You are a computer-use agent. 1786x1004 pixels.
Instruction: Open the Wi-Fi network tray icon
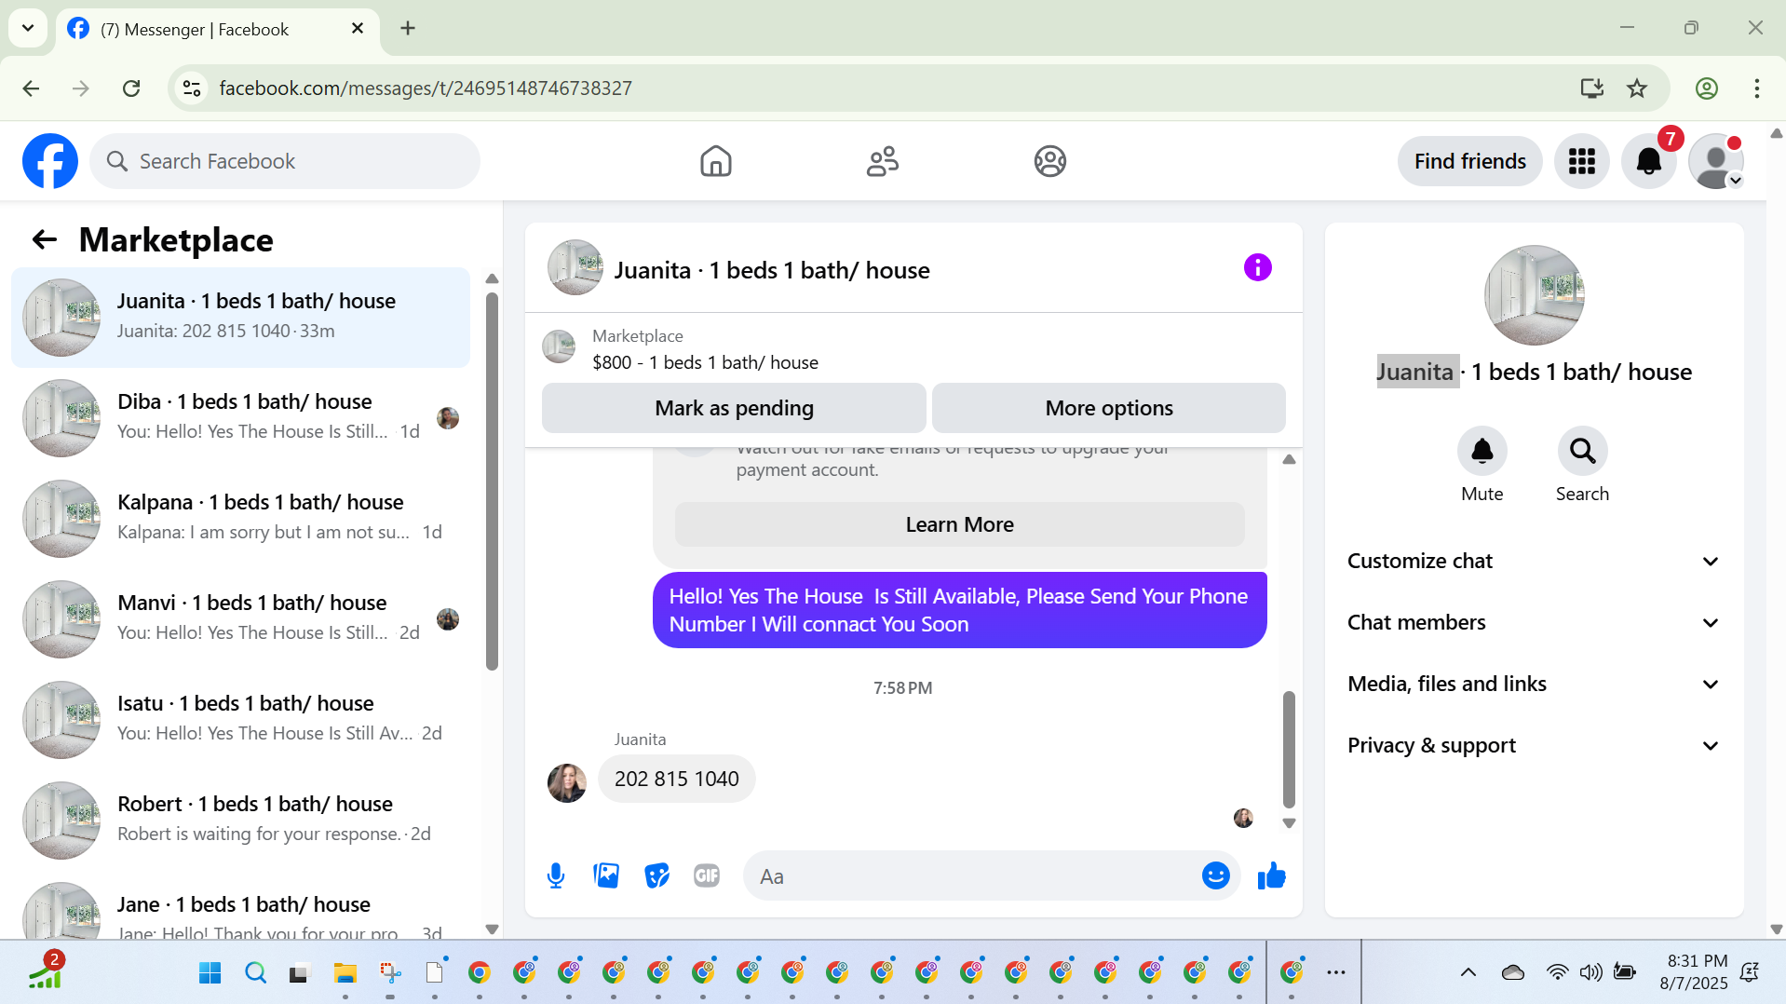(x=1557, y=973)
